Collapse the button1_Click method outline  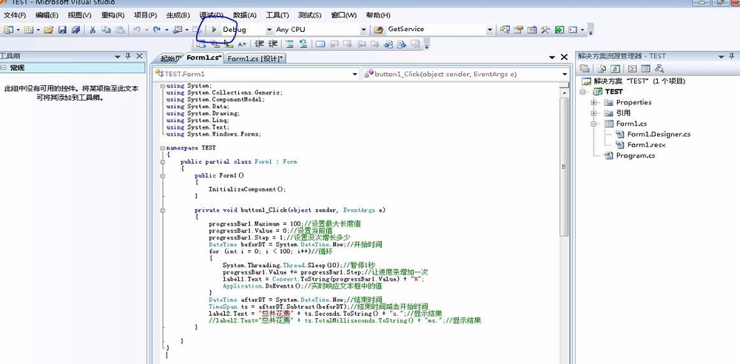click(163, 210)
